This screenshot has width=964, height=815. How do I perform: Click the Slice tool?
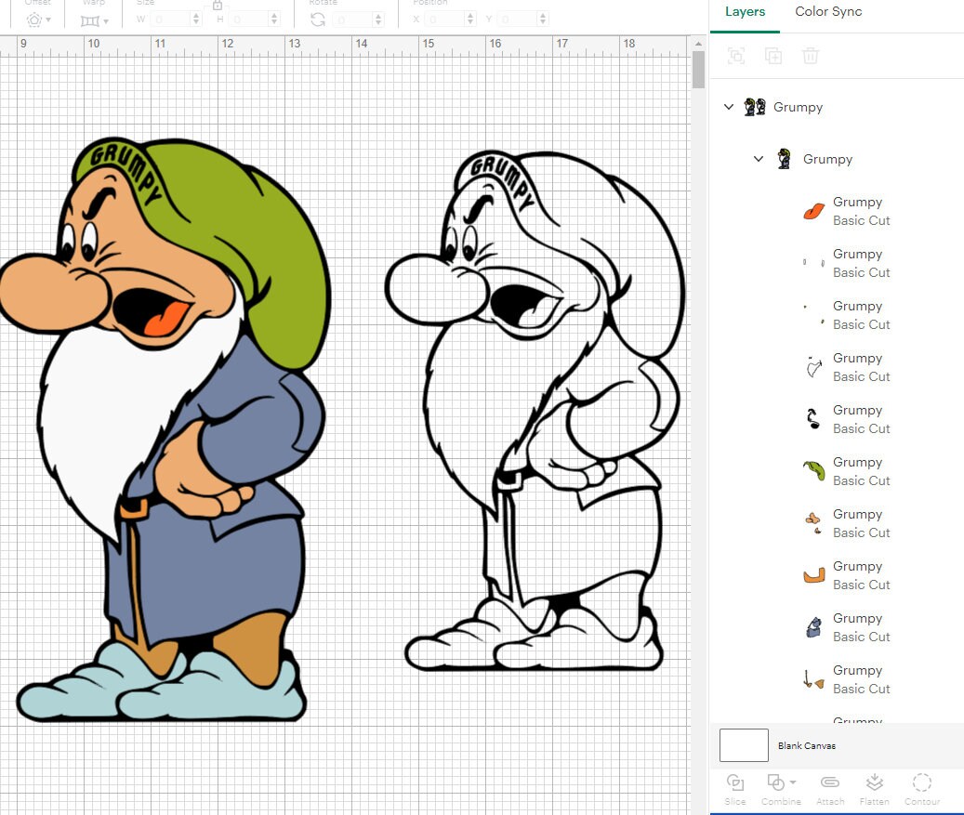coord(735,790)
